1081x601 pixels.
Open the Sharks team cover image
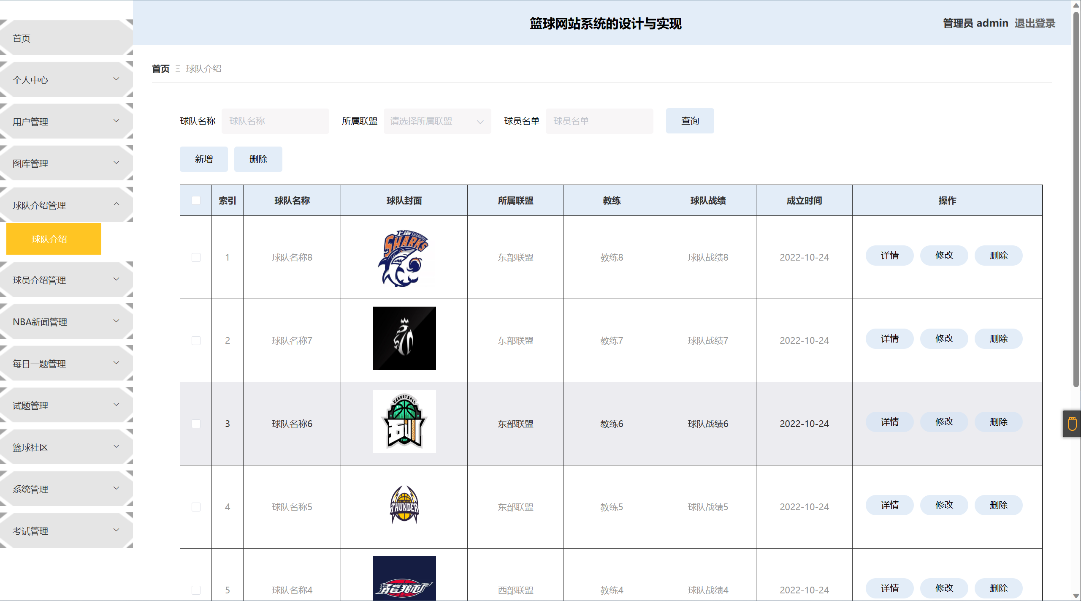[404, 257]
